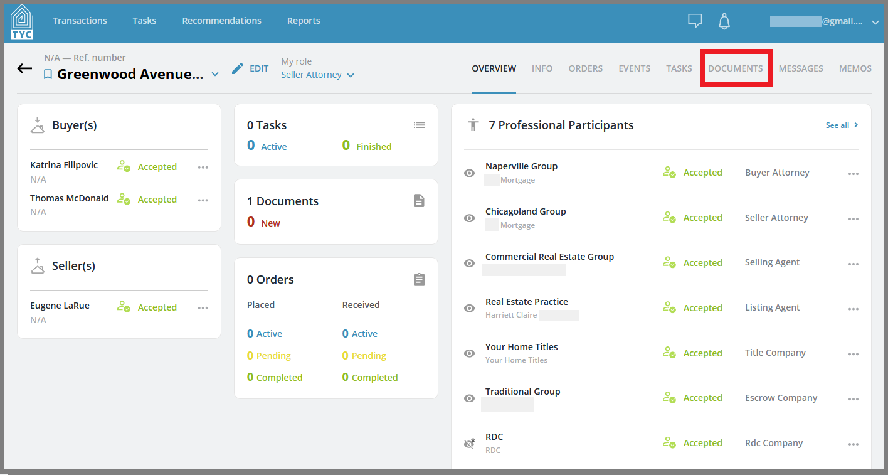Viewport: 888px width, 475px height.
Task: Open the 0 Active tasks link
Action: click(267, 146)
